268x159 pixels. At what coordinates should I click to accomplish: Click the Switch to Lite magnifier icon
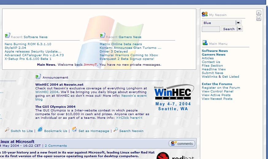pyautogui.click(x=7, y=130)
